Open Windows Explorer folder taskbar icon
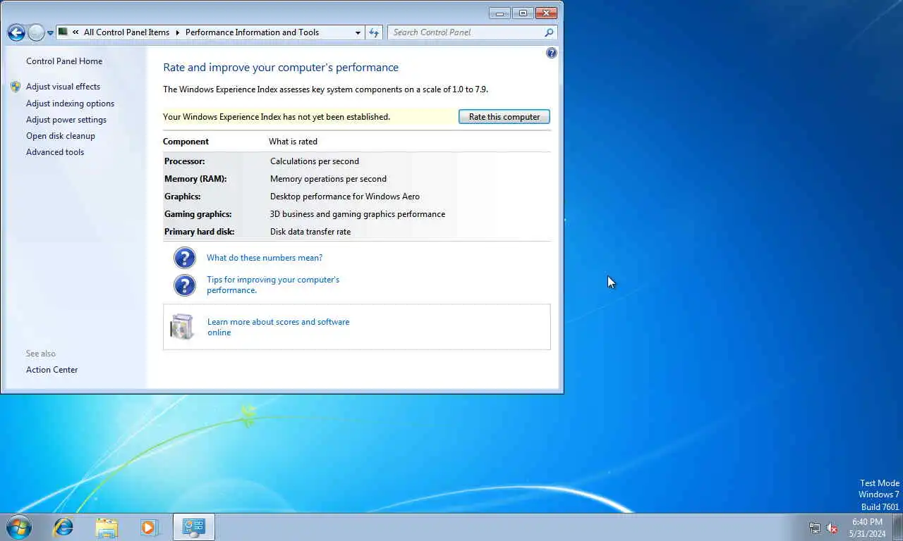Screen dimensions: 903x541 pos(107,527)
